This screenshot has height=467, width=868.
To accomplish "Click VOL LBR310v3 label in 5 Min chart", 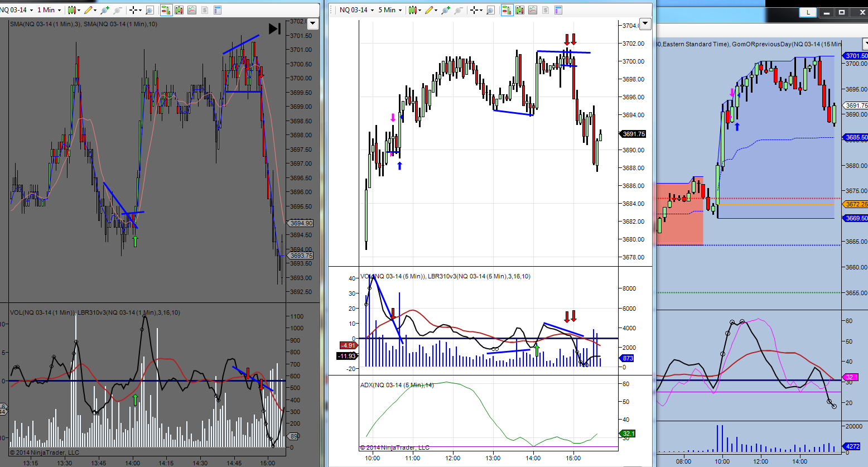I will [445, 276].
